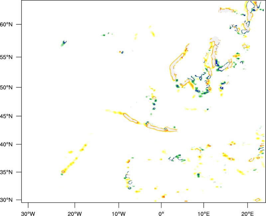Image resolution: width=266 pixels, height=216 pixels.
Task: Click the 30°W longitude label
Action: point(28,209)
